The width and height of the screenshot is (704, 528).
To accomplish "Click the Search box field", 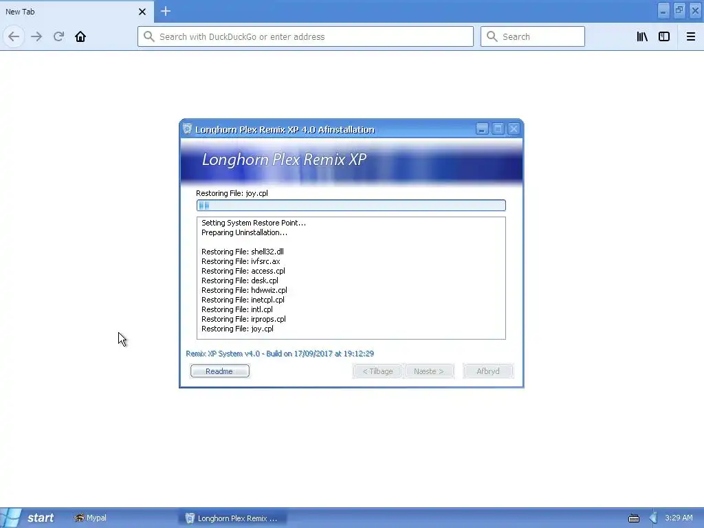I will click(533, 36).
